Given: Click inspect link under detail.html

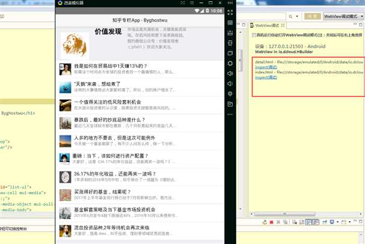Looking at the screenshot, I should 266,67.
